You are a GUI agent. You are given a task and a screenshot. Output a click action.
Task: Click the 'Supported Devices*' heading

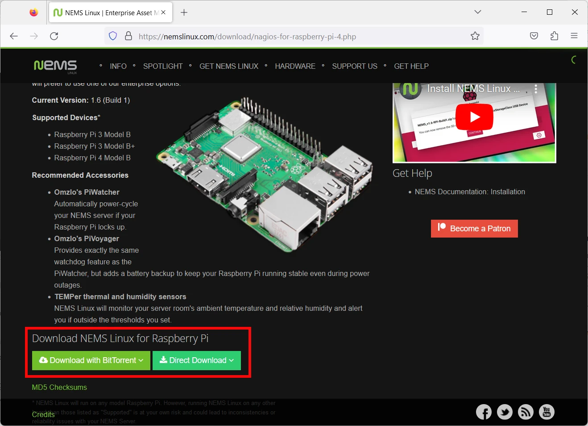click(66, 117)
